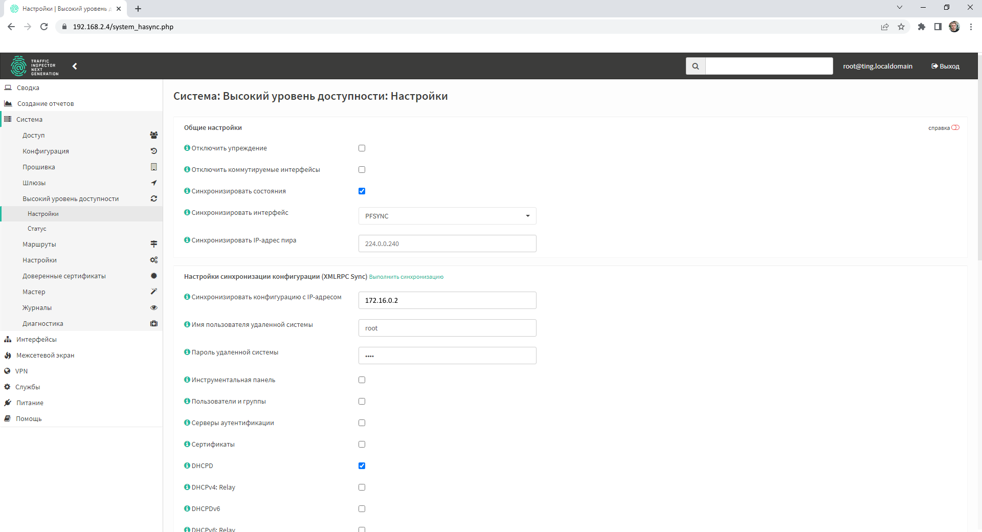Expand the Межсетевой экран menu section
The image size is (982, 532).
pyautogui.click(x=45, y=355)
